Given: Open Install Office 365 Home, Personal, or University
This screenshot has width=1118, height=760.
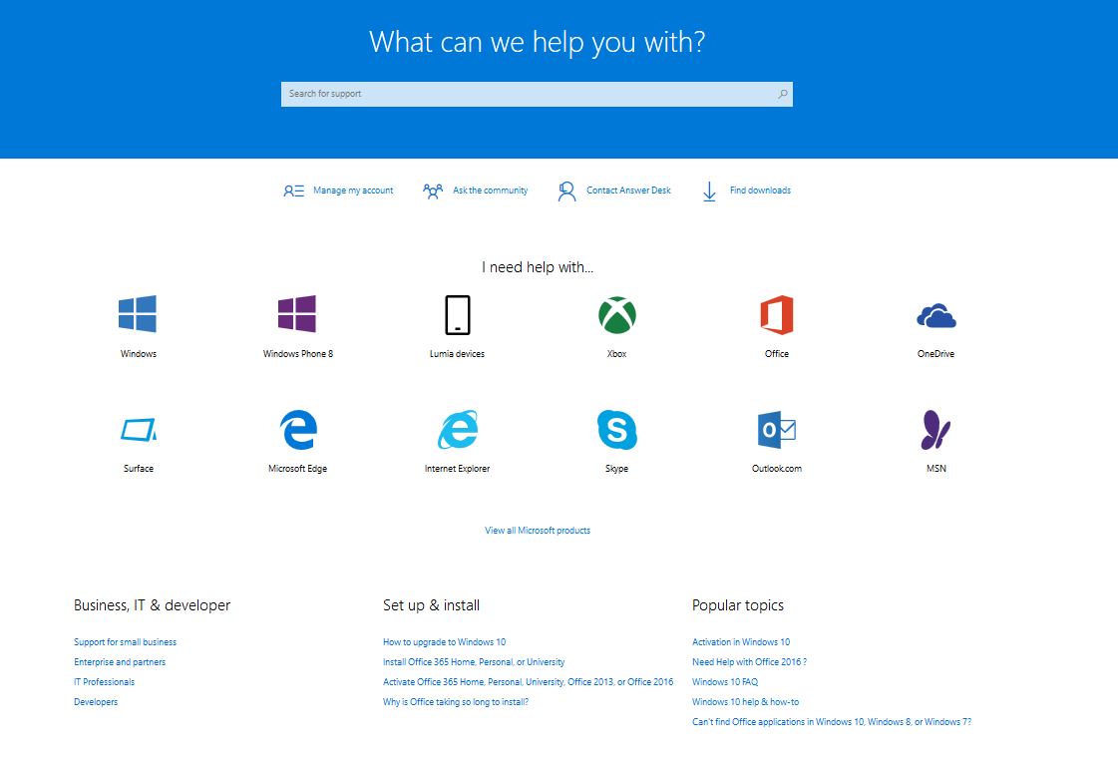Looking at the screenshot, I should (474, 662).
